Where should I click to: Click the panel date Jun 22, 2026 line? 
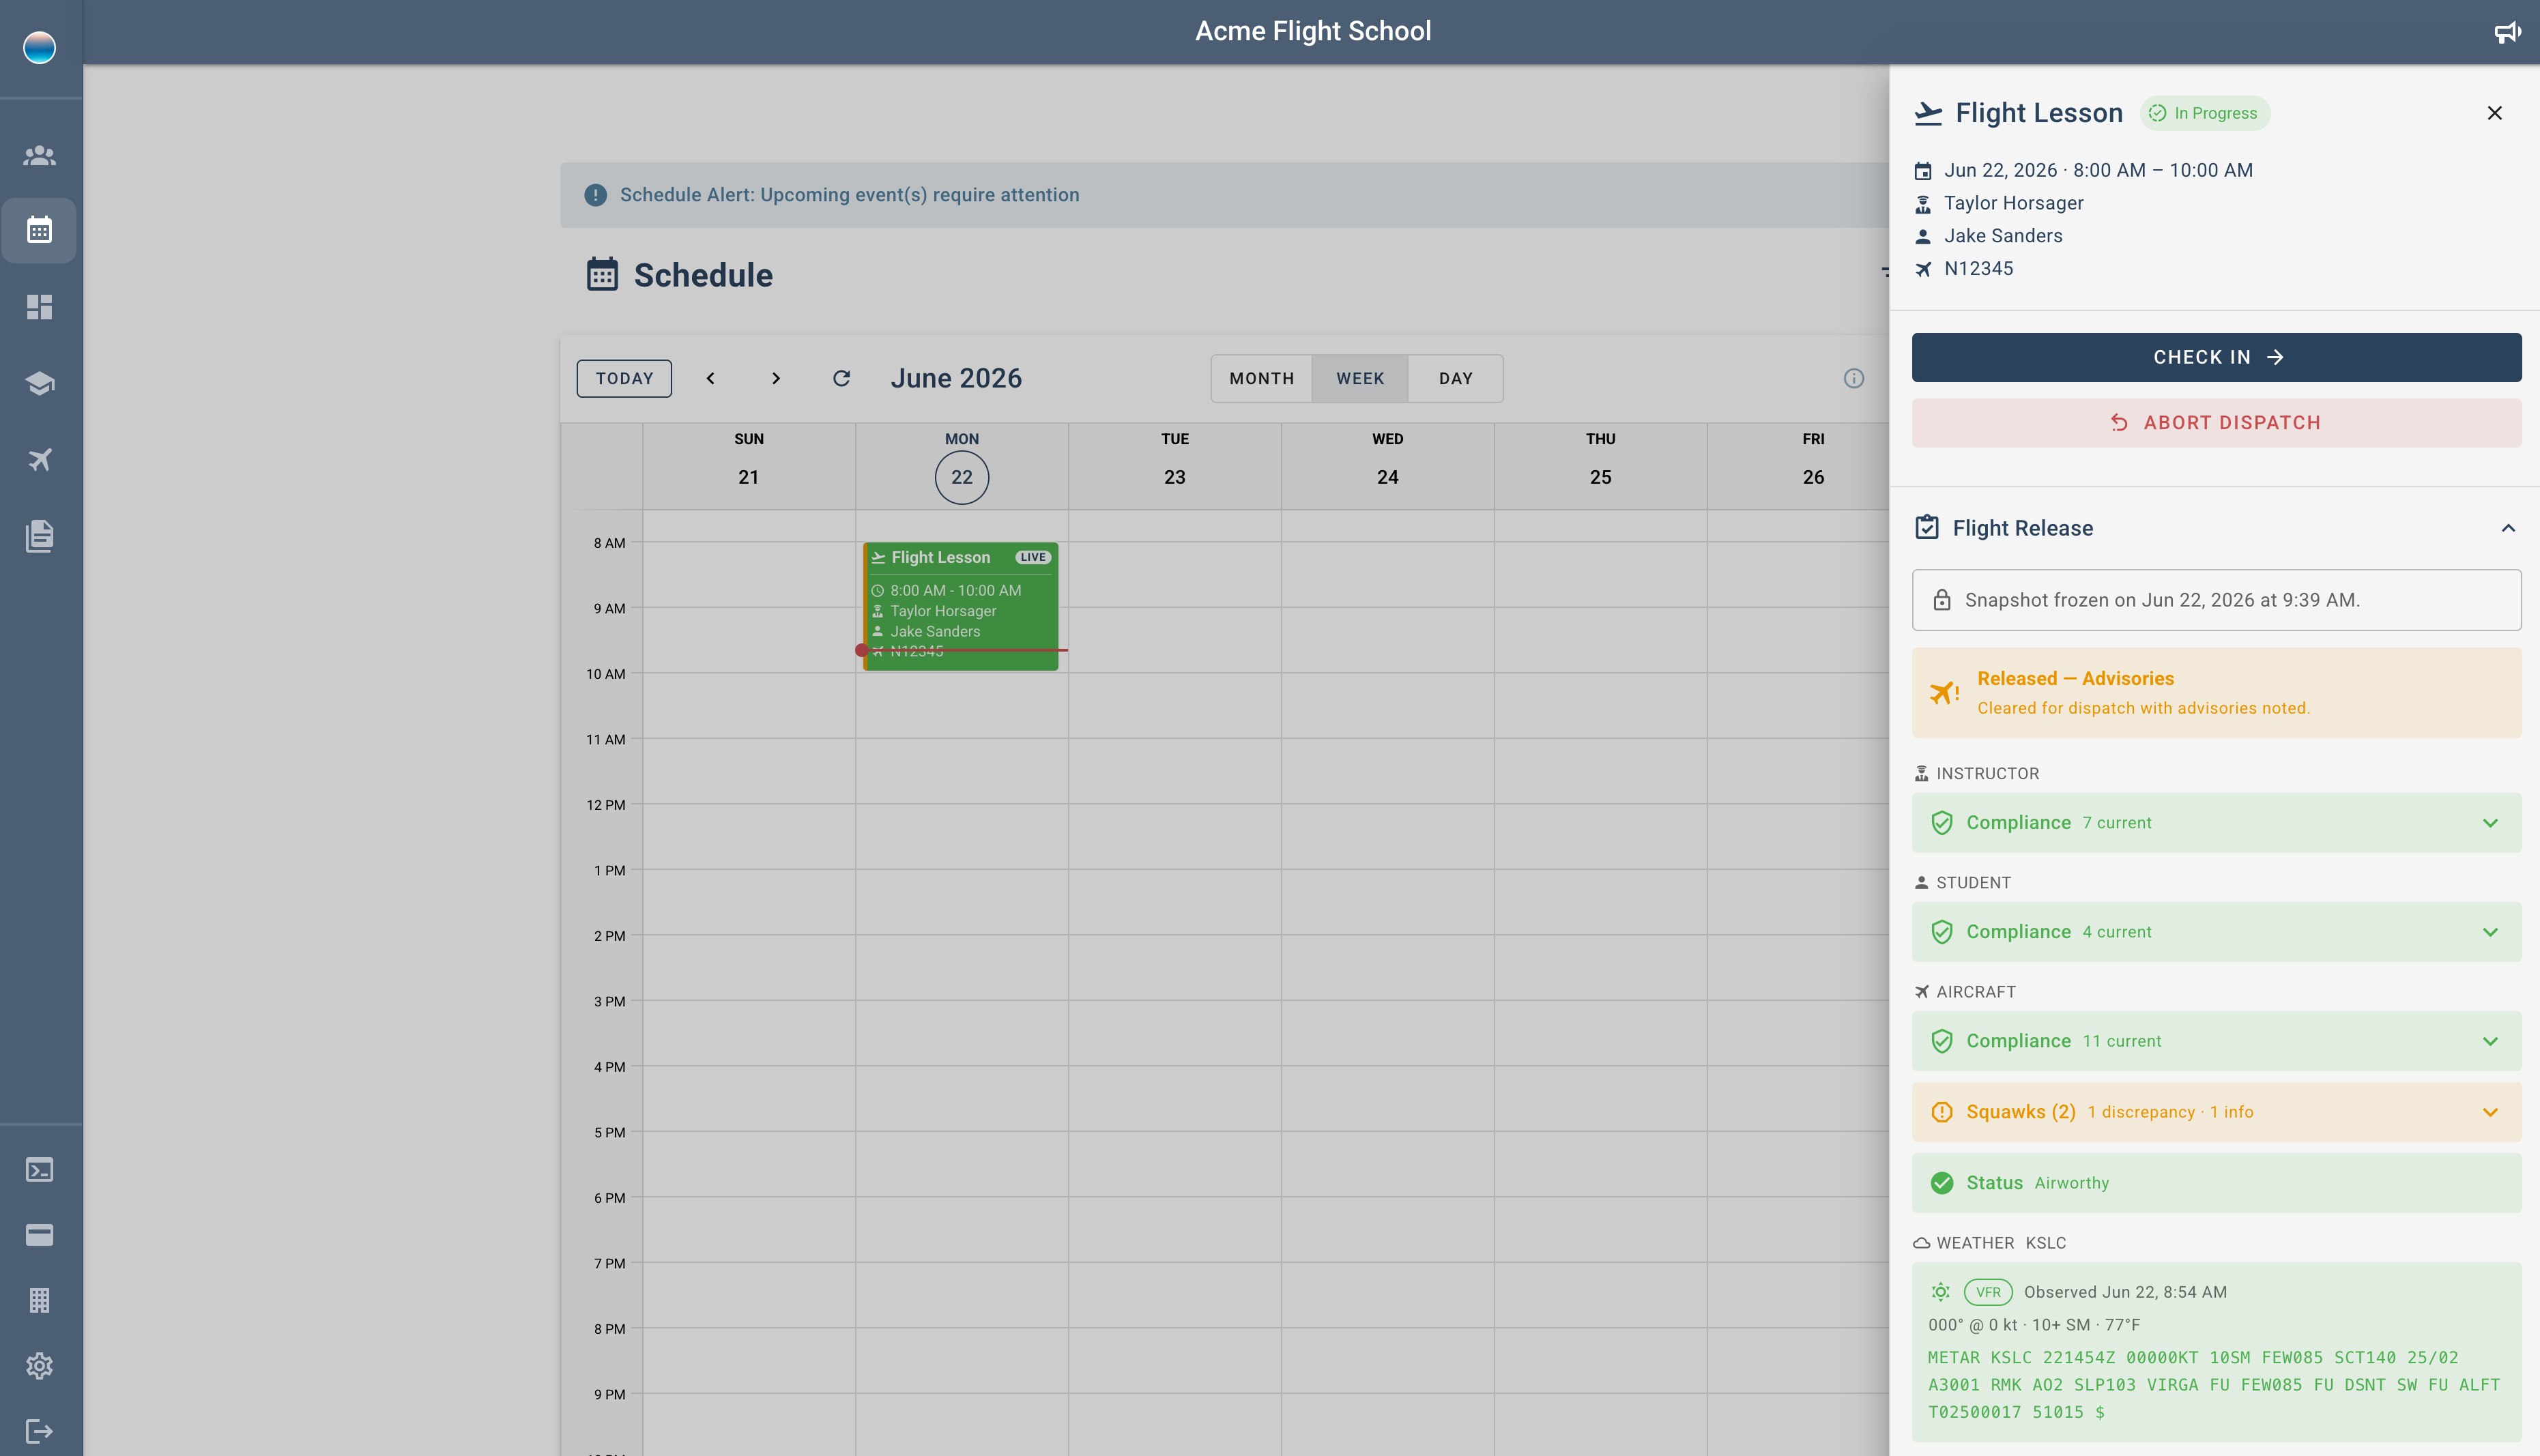[x=2098, y=170]
